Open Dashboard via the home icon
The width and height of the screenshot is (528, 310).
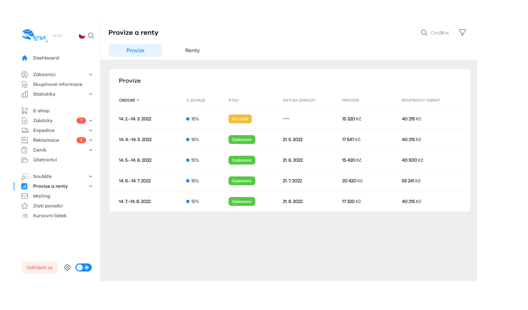pyautogui.click(x=25, y=58)
